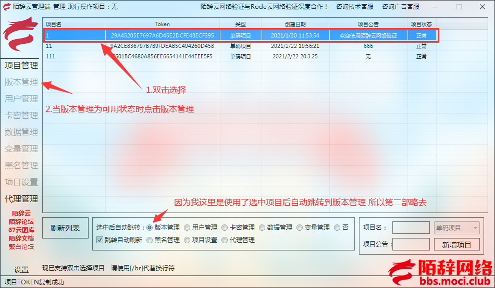
Task: Contact 咨询技术客服 in the title bar
Action: pos(354,7)
